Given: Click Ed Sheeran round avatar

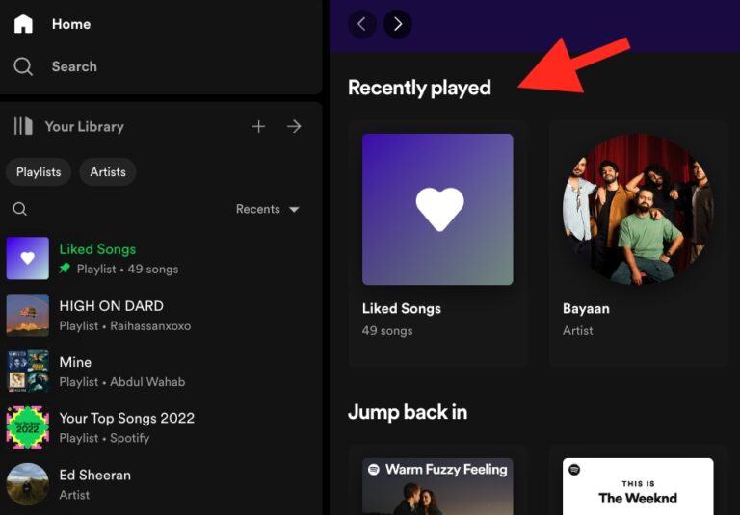Looking at the screenshot, I should click(x=27, y=484).
